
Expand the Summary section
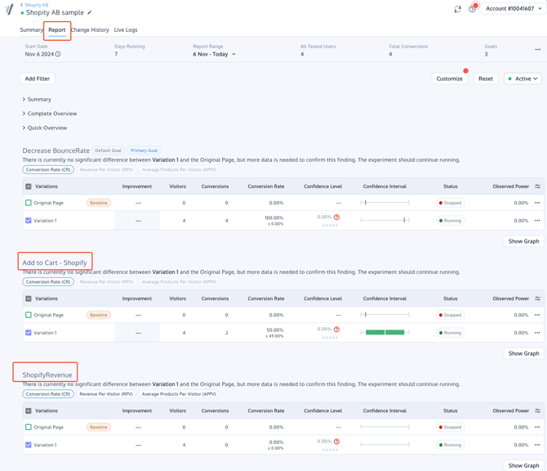point(37,100)
